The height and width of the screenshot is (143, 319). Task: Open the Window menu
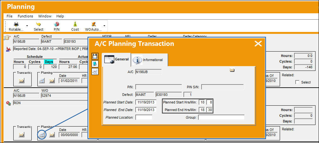point(45,16)
